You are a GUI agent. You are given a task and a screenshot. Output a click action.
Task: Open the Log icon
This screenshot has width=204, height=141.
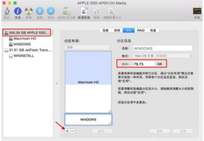[197, 11]
